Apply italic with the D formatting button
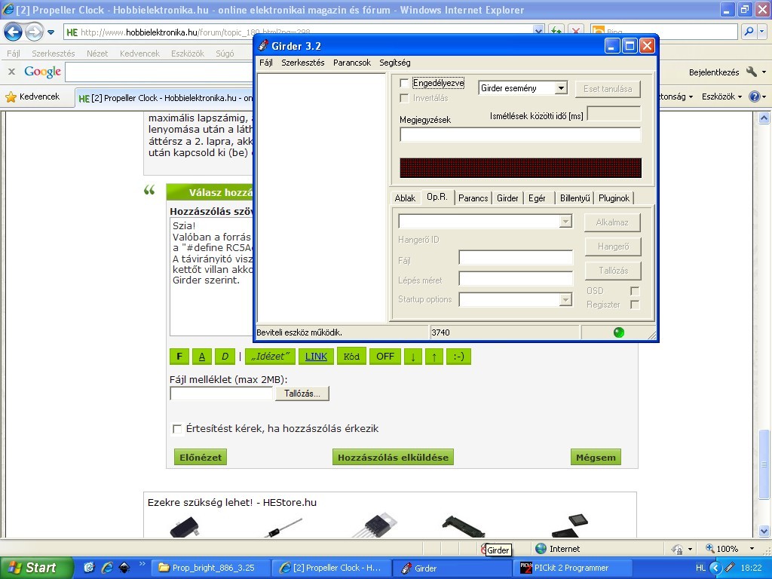The image size is (772, 579). pyautogui.click(x=225, y=357)
